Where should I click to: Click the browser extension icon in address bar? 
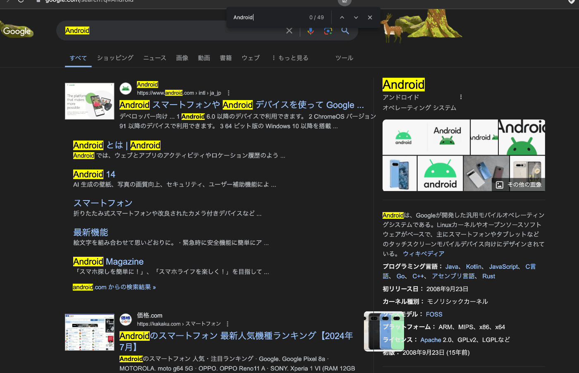pos(345,2)
